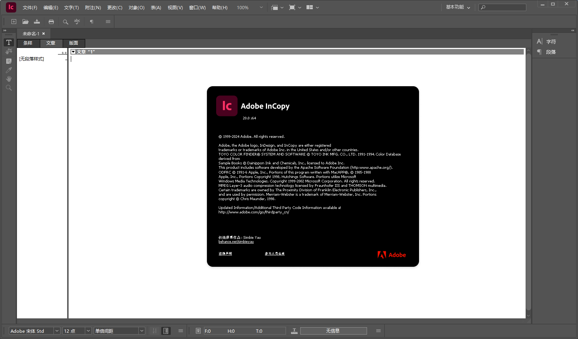
Task: Open the screen mode dropdown in title bar
Action: (x=295, y=7)
